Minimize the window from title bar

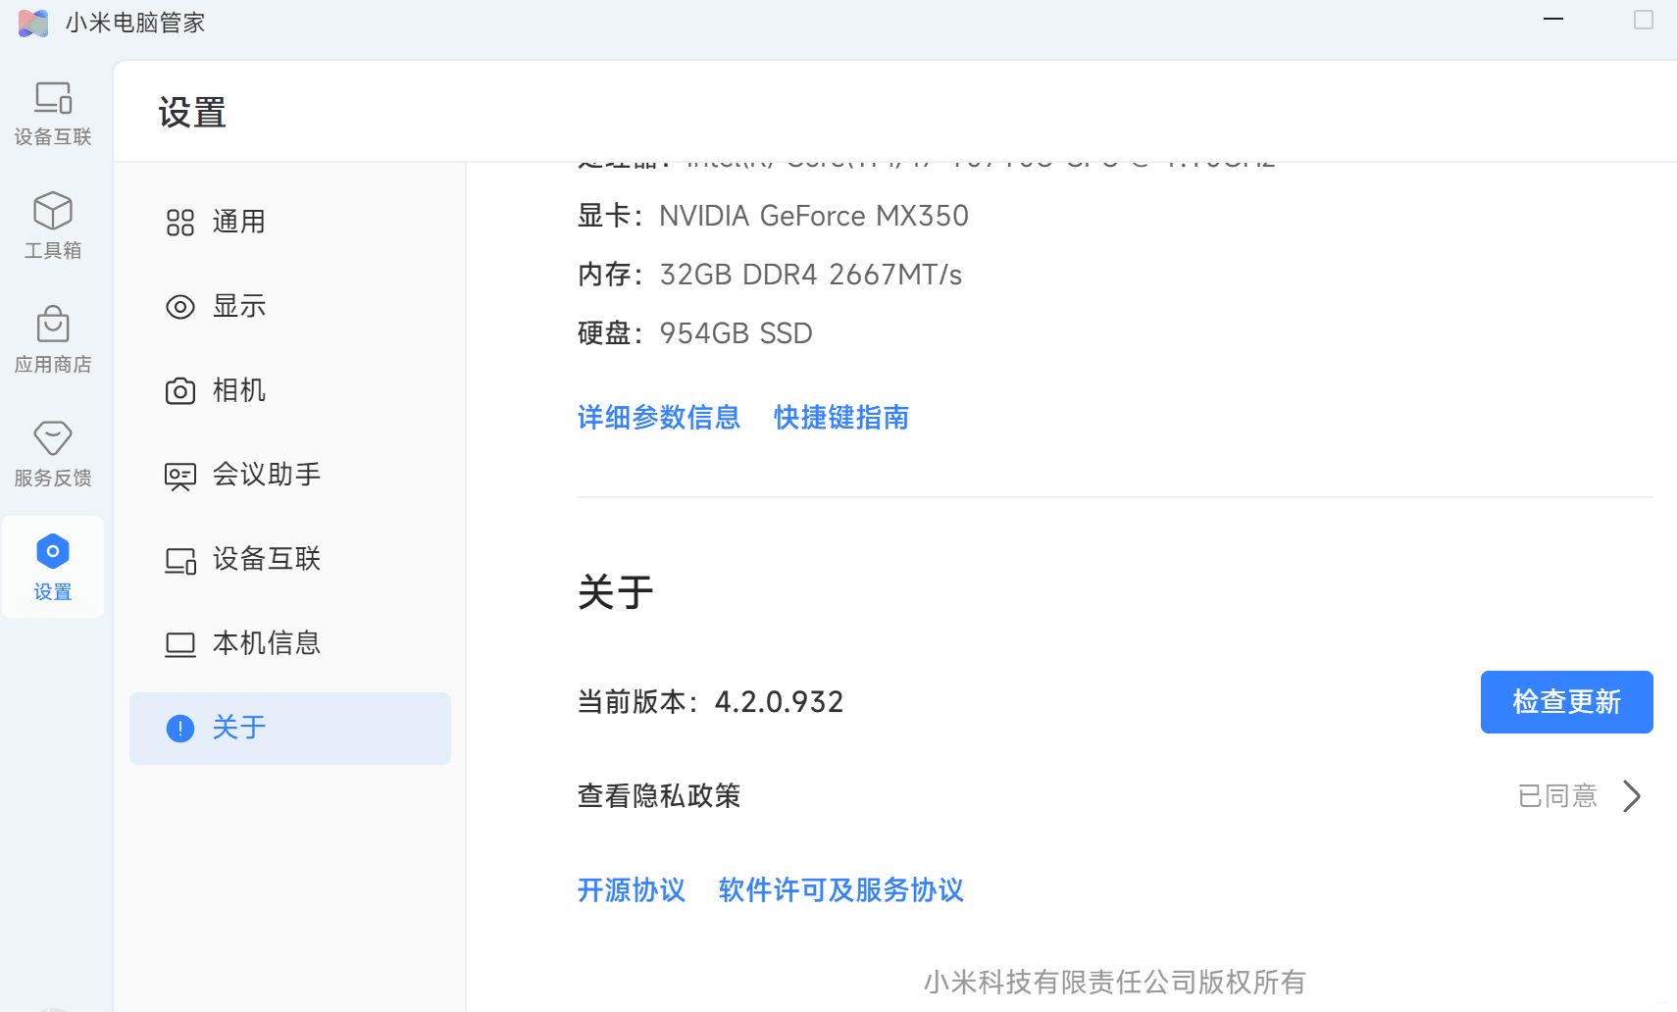(1553, 20)
